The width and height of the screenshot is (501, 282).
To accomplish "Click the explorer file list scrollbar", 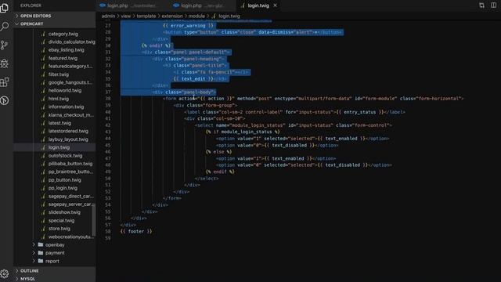I will 94,220.
